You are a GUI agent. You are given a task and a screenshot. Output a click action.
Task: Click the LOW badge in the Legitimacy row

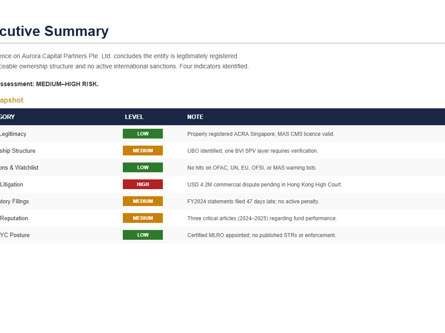[143, 134]
